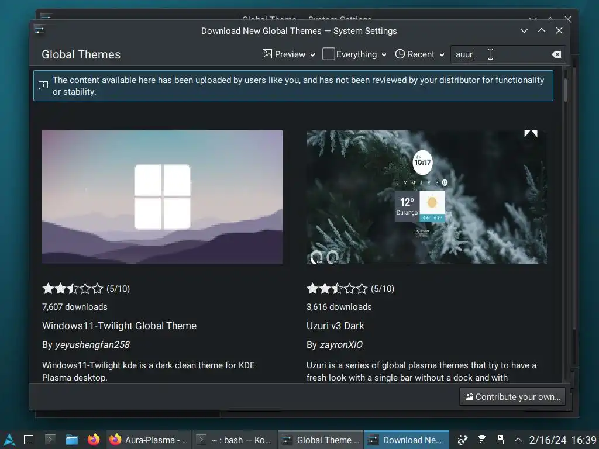
Task: Open the Windows11-Twilight theme thumbnail
Action: pyautogui.click(x=163, y=197)
